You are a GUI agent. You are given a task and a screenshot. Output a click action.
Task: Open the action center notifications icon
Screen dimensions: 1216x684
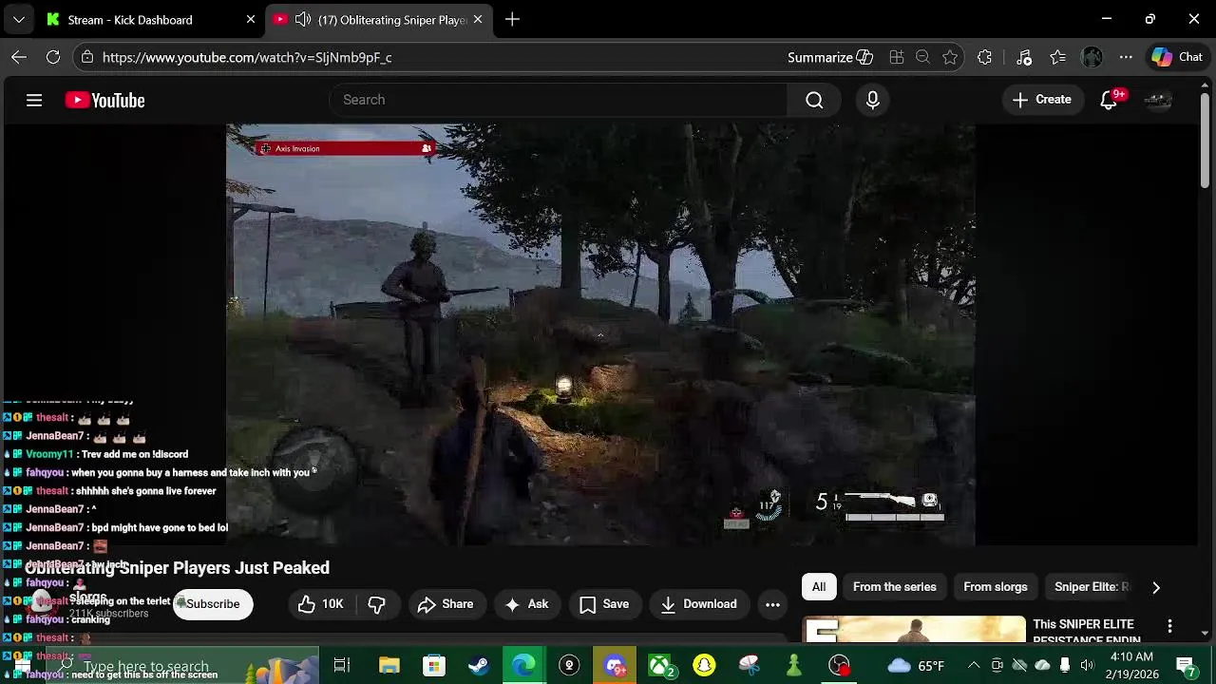[x=1186, y=665]
